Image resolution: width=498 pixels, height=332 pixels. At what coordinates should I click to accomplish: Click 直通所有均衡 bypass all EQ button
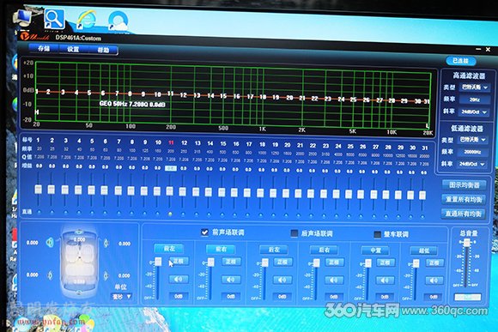pyautogui.click(x=464, y=214)
